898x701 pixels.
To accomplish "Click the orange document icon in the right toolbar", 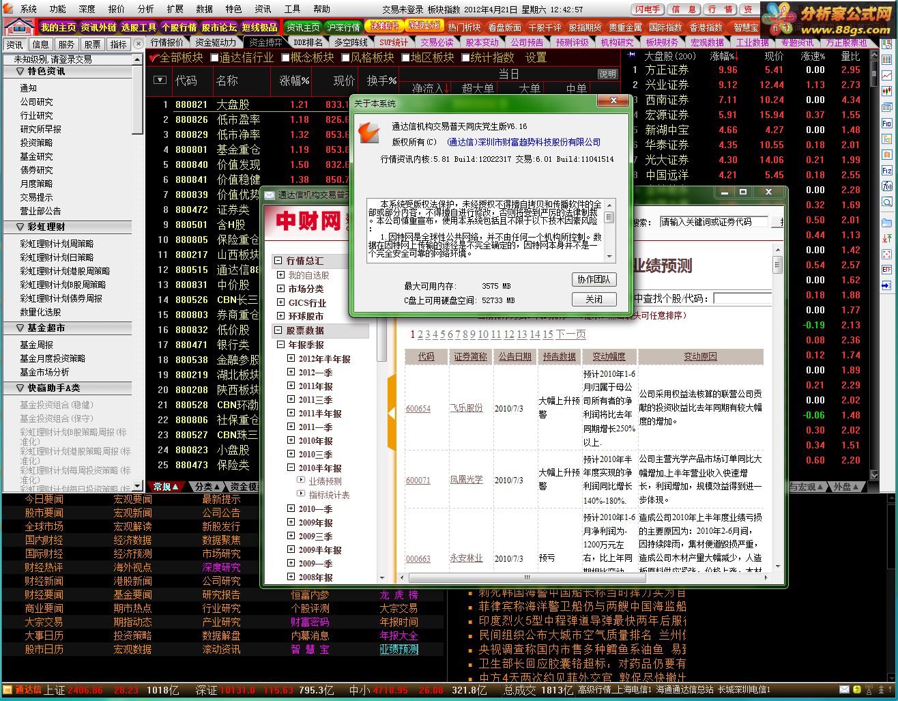I will pyautogui.click(x=887, y=154).
